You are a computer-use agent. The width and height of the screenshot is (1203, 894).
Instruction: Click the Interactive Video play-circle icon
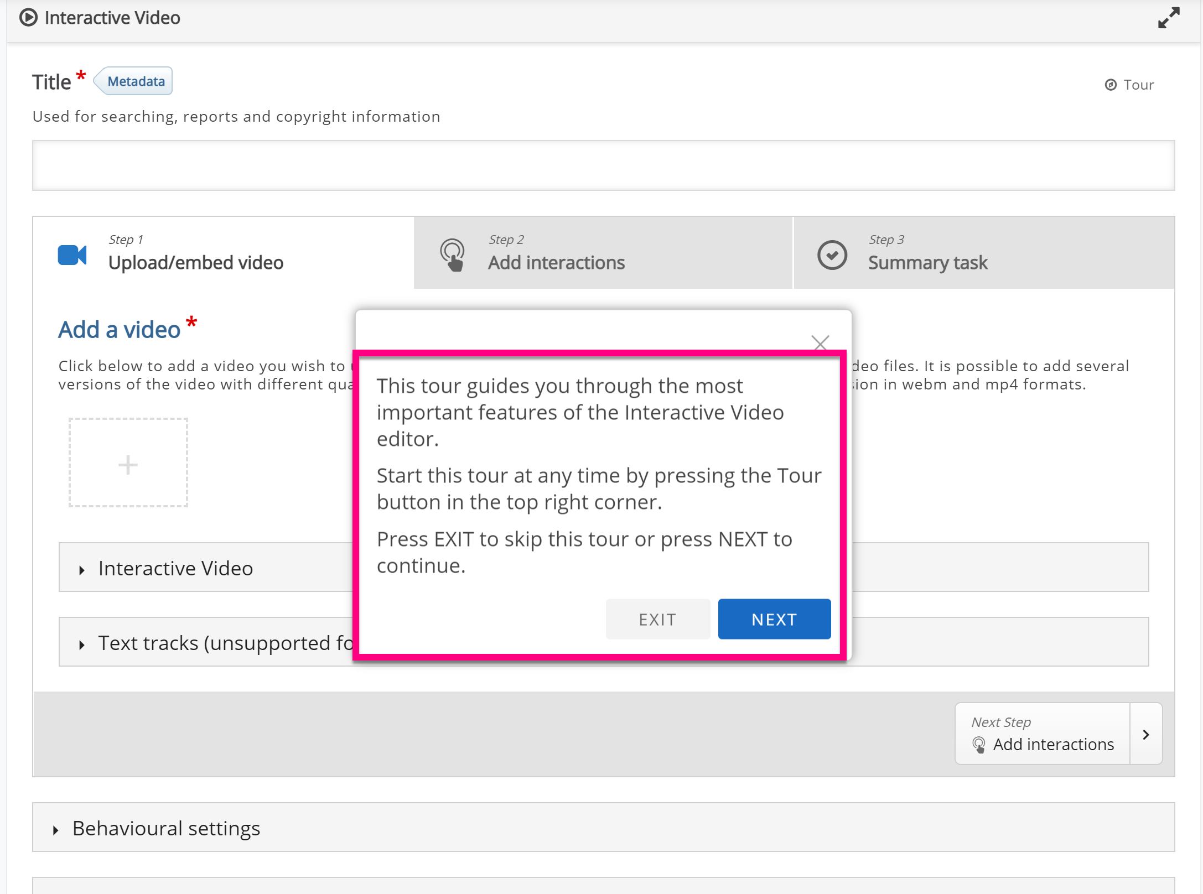[28, 18]
